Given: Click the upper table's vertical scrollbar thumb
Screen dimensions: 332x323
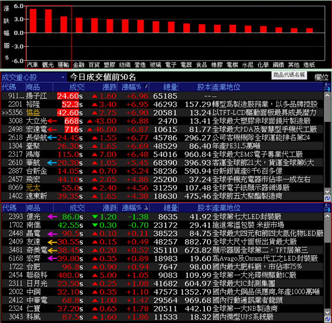Looking at the screenshot, I should point(328,110).
